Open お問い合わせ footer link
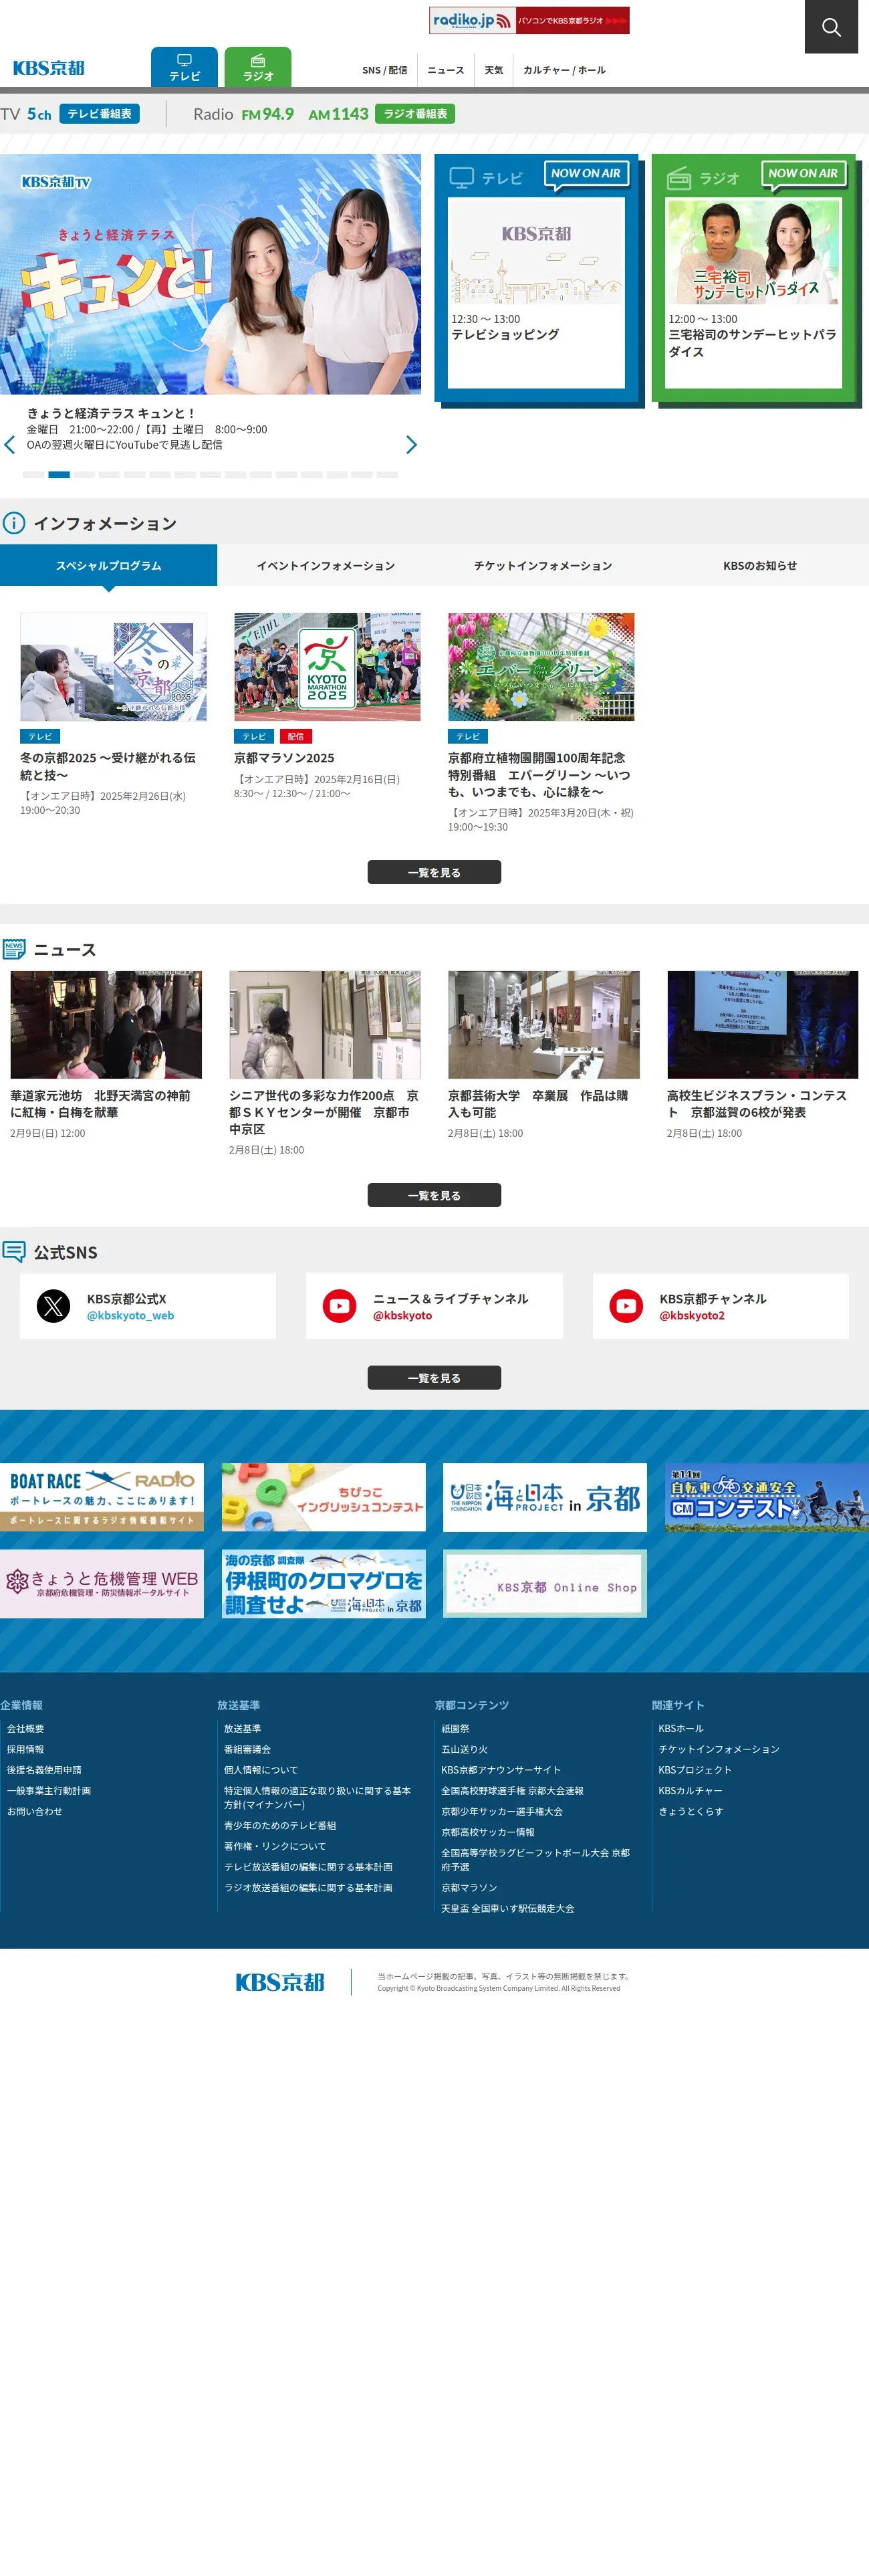The image size is (869, 2576). coord(35,1811)
